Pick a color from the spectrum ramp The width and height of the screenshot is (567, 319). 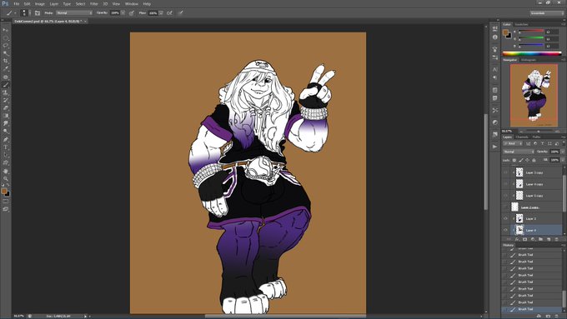point(532,53)
